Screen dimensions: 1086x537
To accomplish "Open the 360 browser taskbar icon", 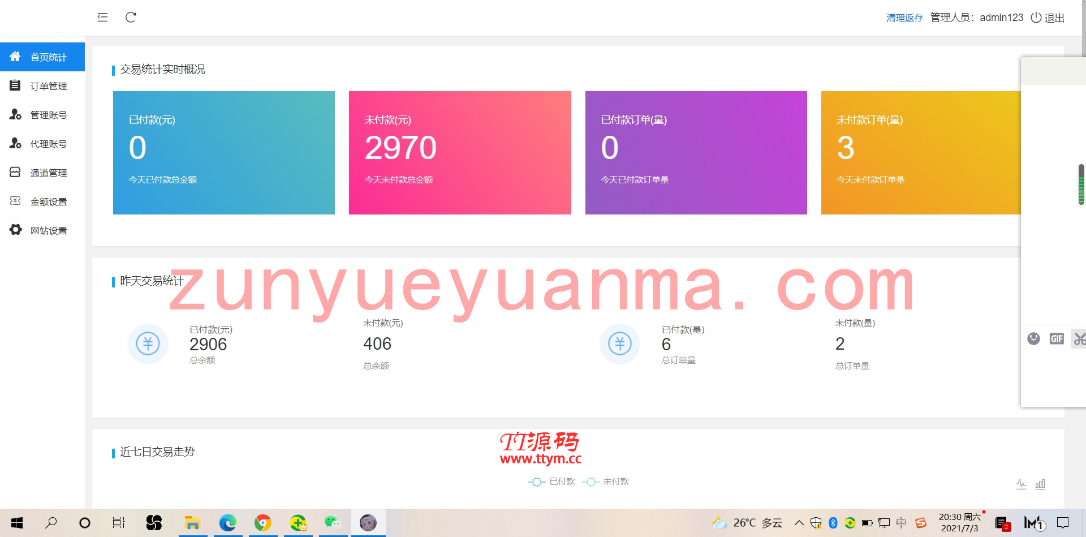I will click(298, 523).
